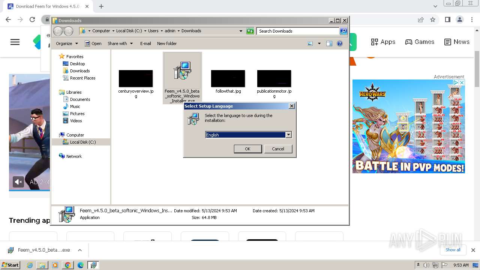
Task: Bookmark this page with star icon
Action: pos(433,19)
